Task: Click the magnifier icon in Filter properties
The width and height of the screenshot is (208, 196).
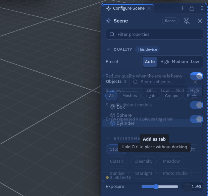Action: [x=112, y=34]
